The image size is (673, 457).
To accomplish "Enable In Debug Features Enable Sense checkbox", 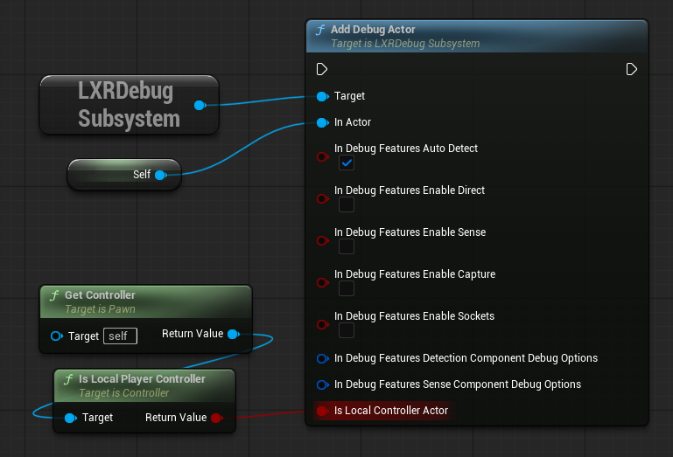I will click(x=347, y=247).
